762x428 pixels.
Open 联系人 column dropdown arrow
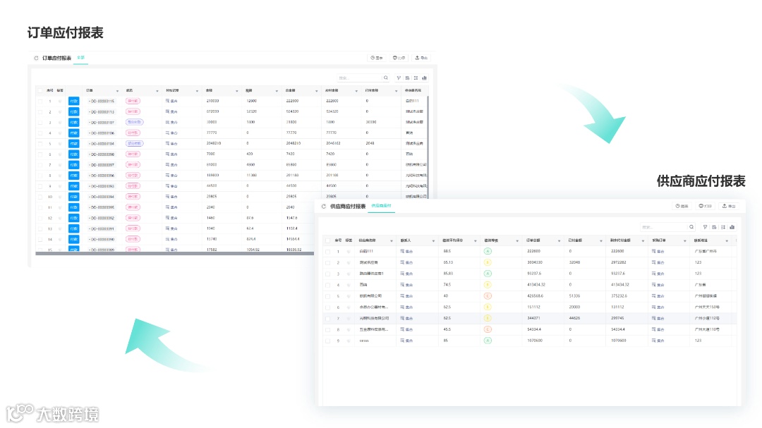tap(433, 241)
